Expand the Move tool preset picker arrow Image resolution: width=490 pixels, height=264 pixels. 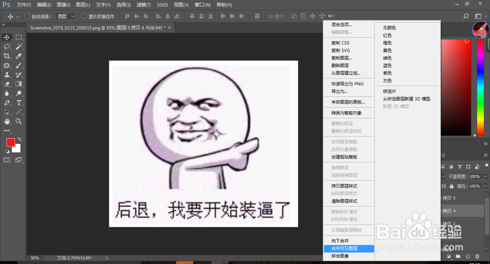point(18,17)
